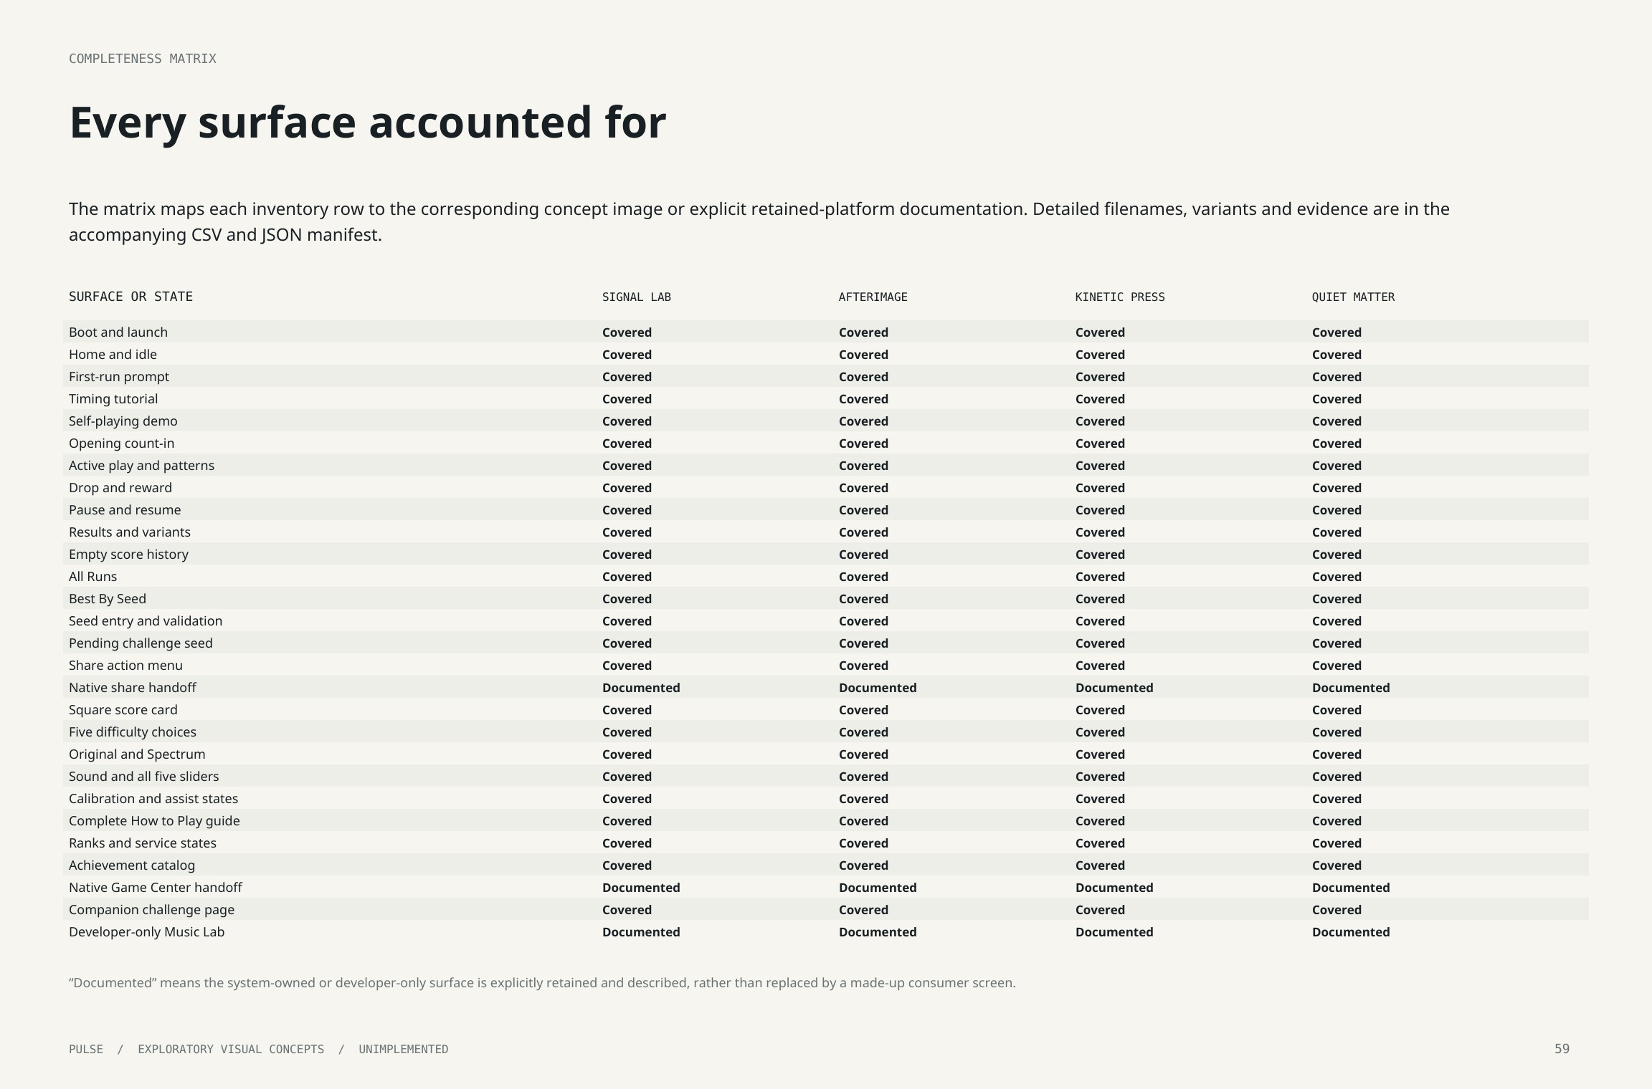Click 'Achievement catalog' row label
1652x1089 pixels.
coord(132,865)
